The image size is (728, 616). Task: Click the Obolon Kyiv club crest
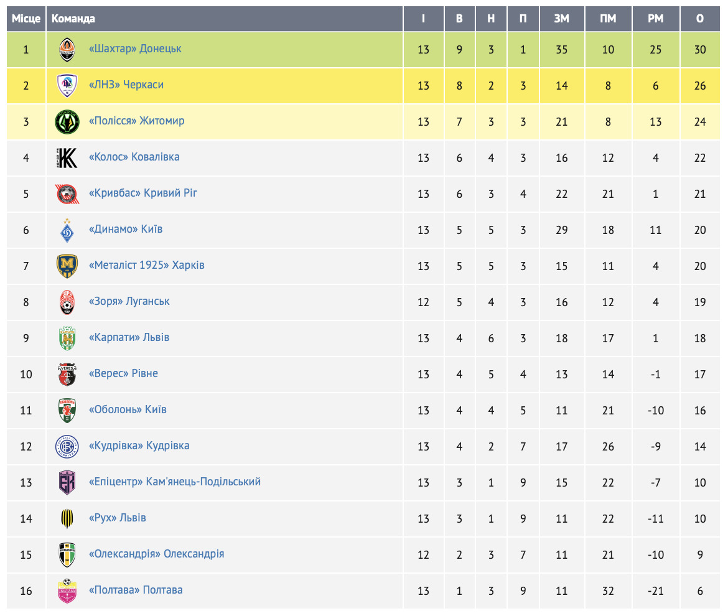(67, 410)
